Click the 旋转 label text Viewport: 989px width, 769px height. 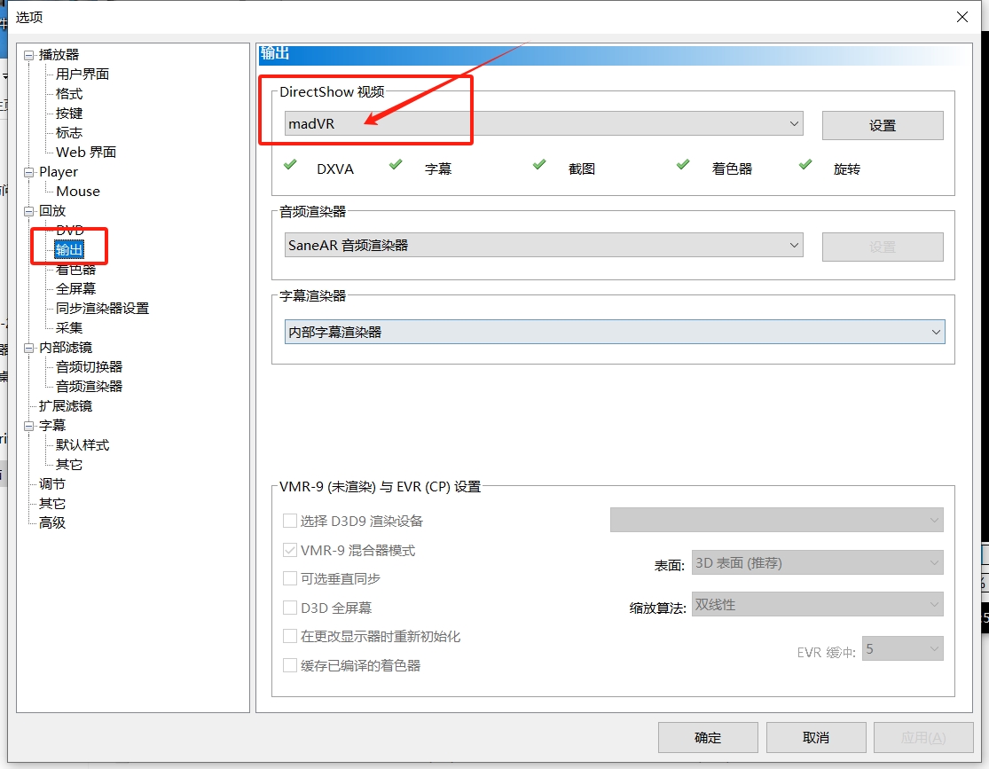coord(846,169)
